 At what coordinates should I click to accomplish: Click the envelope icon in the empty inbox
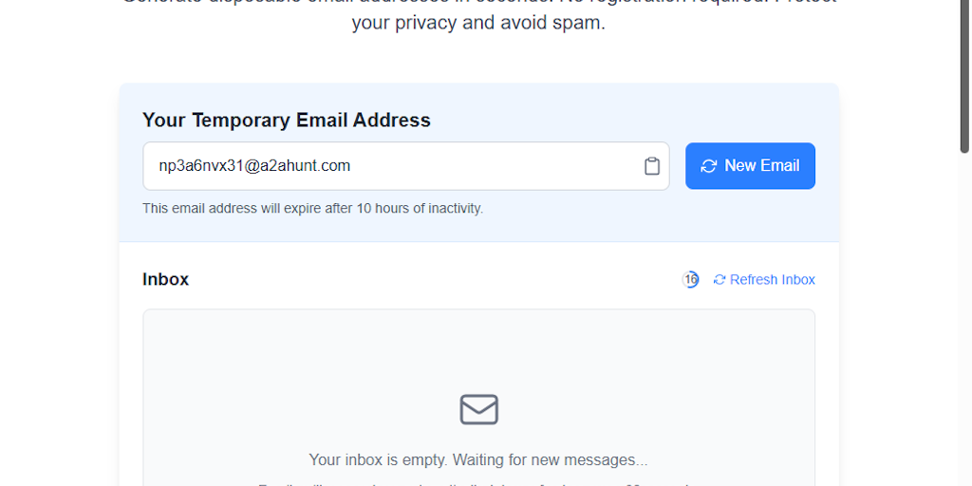478,409
